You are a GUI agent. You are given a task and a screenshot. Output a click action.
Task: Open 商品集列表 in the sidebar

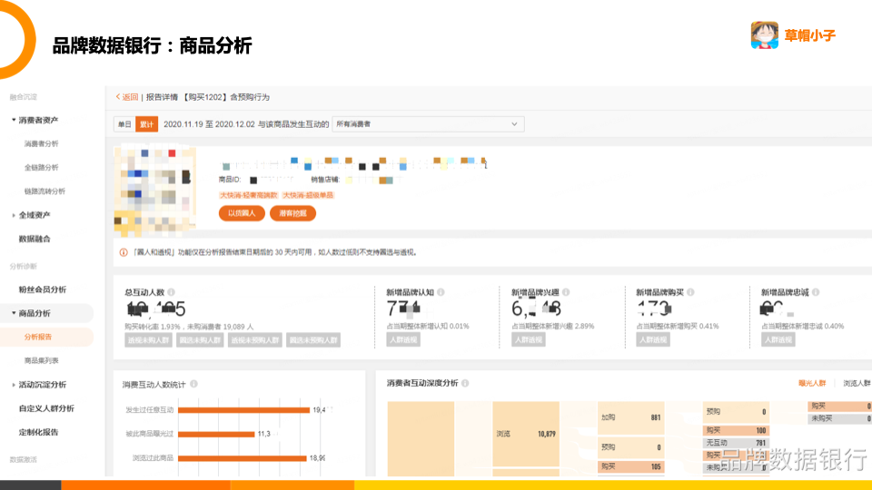(41, 360)
